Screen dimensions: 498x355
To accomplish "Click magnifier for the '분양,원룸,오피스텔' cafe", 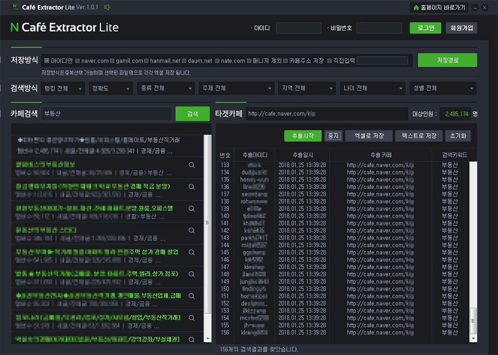I will (192, 209).
